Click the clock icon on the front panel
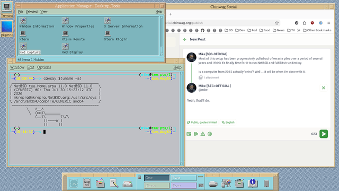Viewport: 339px width, 191px height. tap(74, 184)
